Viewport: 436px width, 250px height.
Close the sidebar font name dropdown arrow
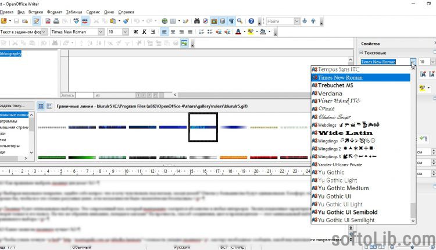(x=413, y=62)
